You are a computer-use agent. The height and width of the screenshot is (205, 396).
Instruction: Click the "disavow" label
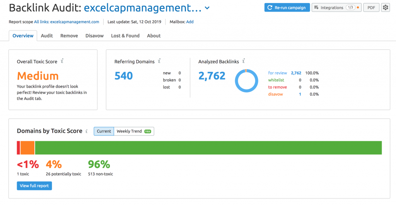click(275, 94)
